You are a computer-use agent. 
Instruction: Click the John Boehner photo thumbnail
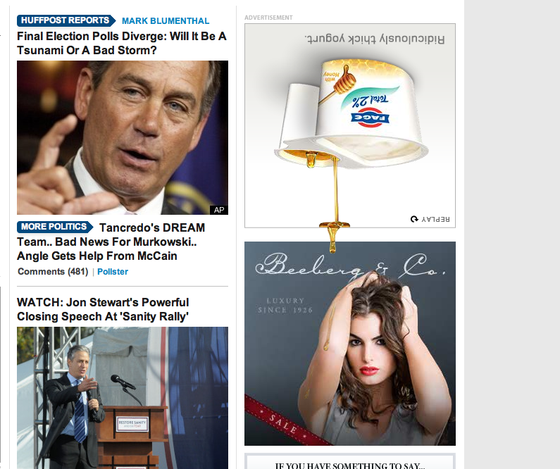[123, 137]
